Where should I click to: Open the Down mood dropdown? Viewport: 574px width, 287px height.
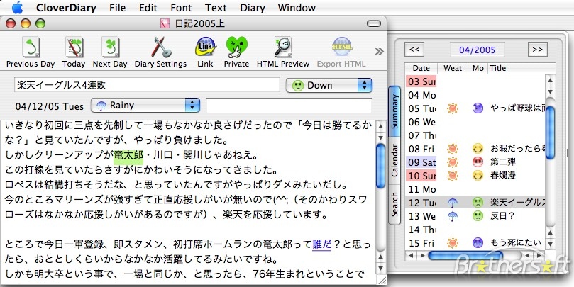(329, 85)
